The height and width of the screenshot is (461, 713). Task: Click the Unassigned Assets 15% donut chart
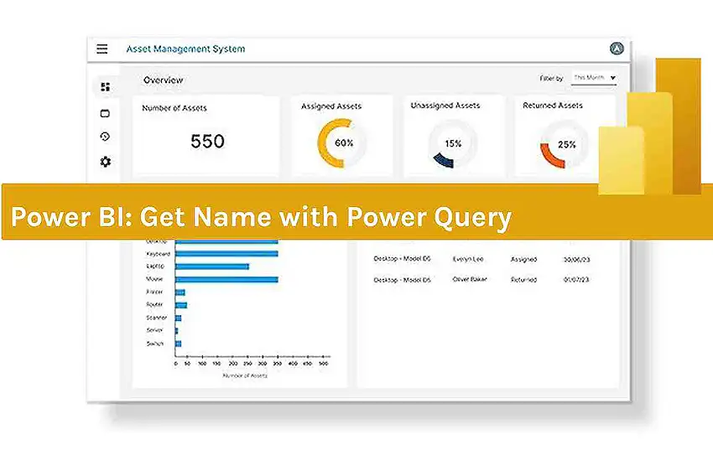(x=453, y=144)
